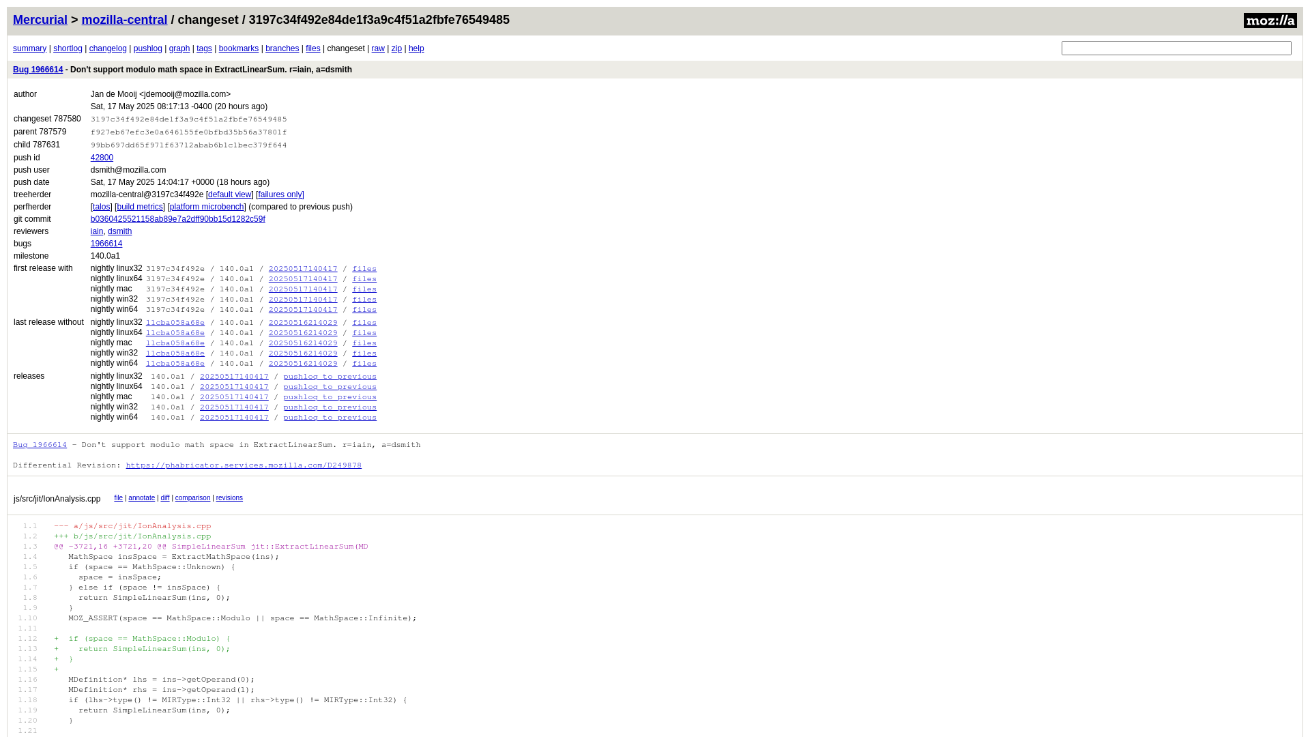Open push id 42800
1310x737 pixels.
tap(102, 158)
